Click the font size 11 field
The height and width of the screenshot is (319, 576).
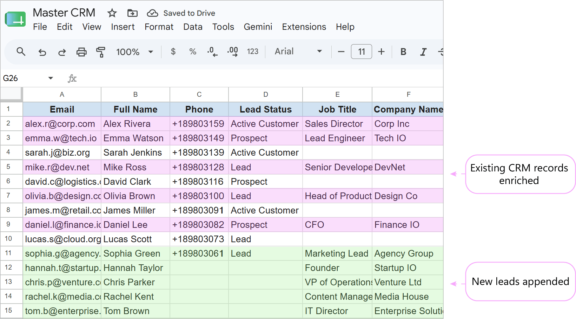(x=361, y=52)
